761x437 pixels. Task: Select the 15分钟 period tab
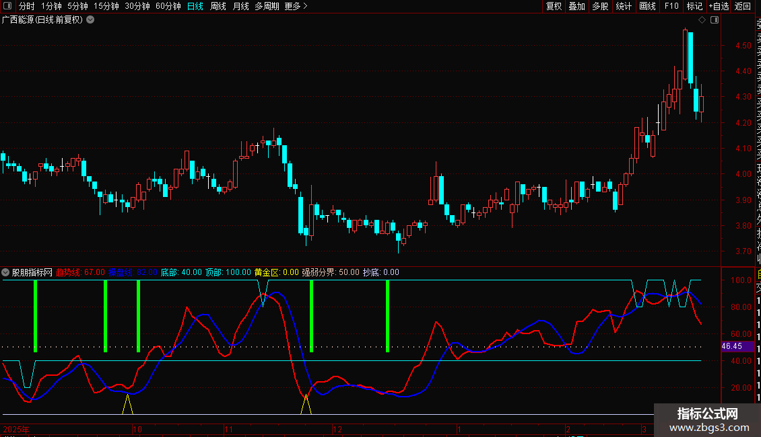click(106, 6)
